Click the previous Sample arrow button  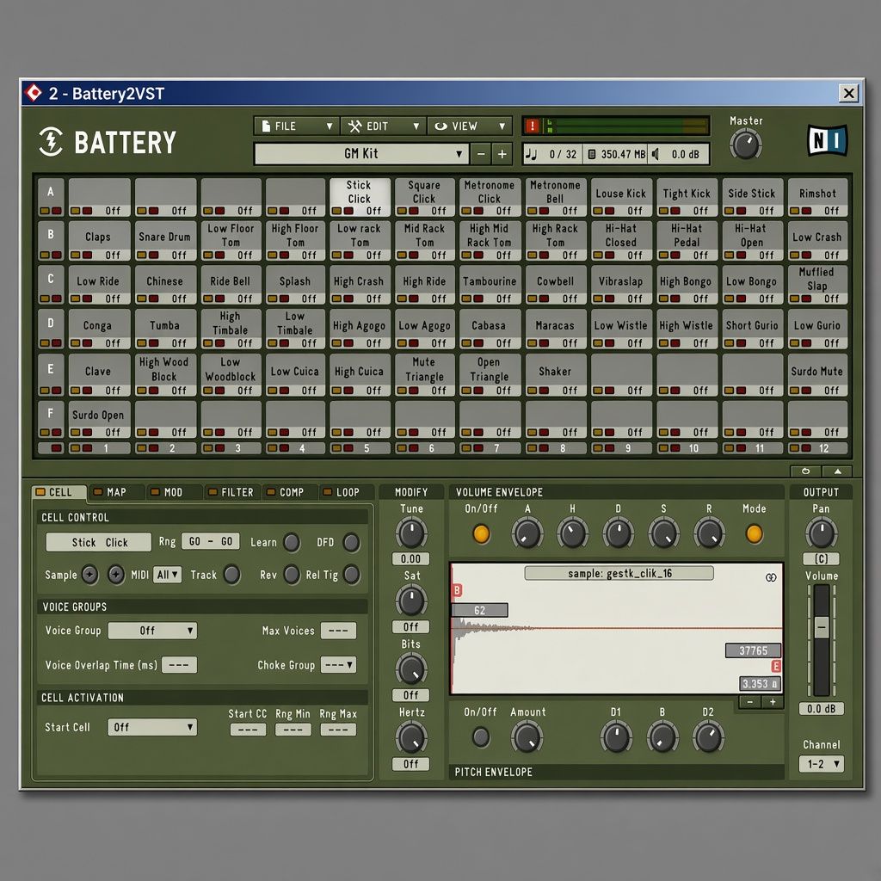coord(89,575)
